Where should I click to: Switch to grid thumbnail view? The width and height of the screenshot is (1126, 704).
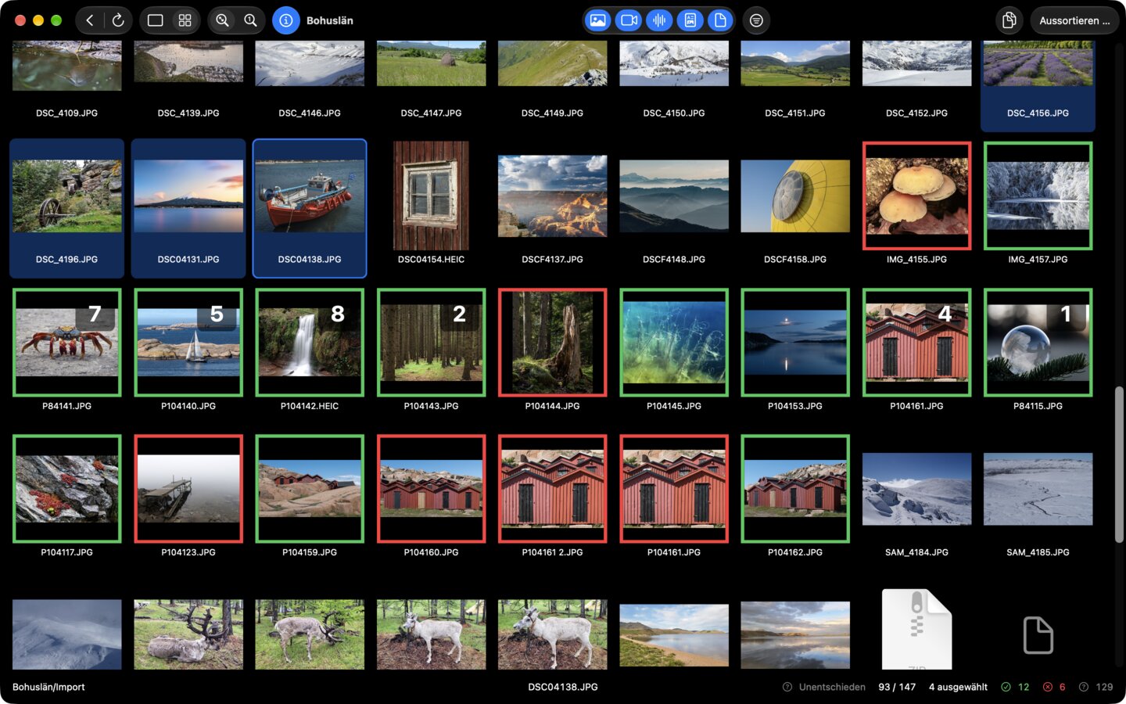point(185,20)
